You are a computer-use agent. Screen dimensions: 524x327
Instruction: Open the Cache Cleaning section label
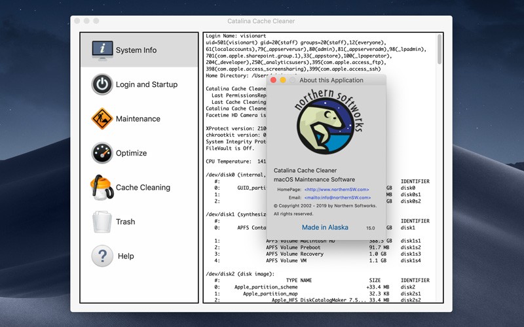click(143, 188)
